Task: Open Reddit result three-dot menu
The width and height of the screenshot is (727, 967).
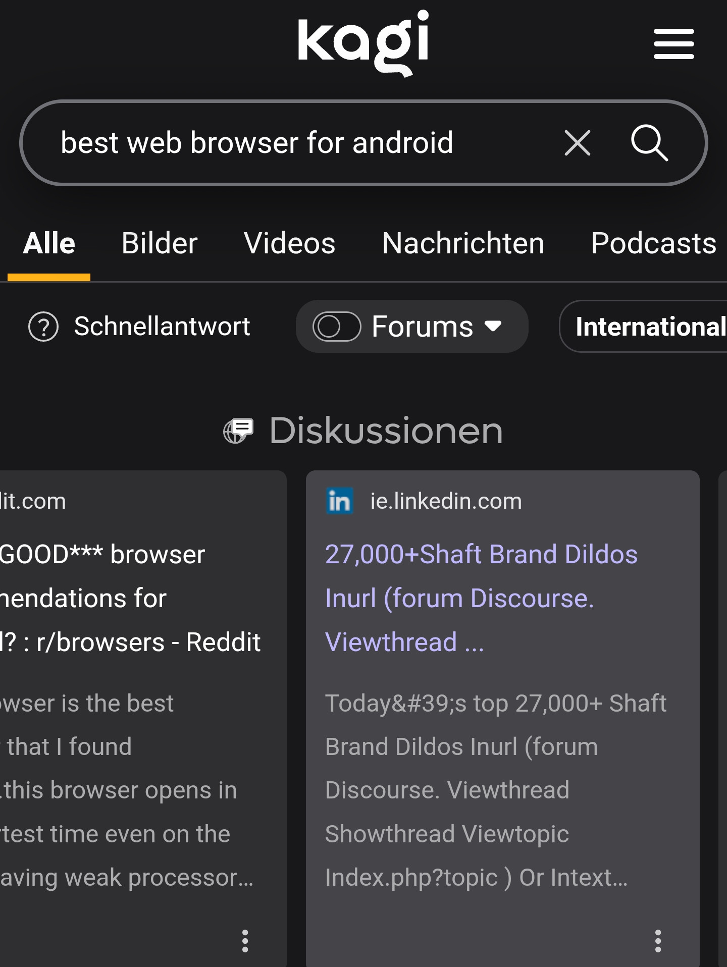Action: 245,941
